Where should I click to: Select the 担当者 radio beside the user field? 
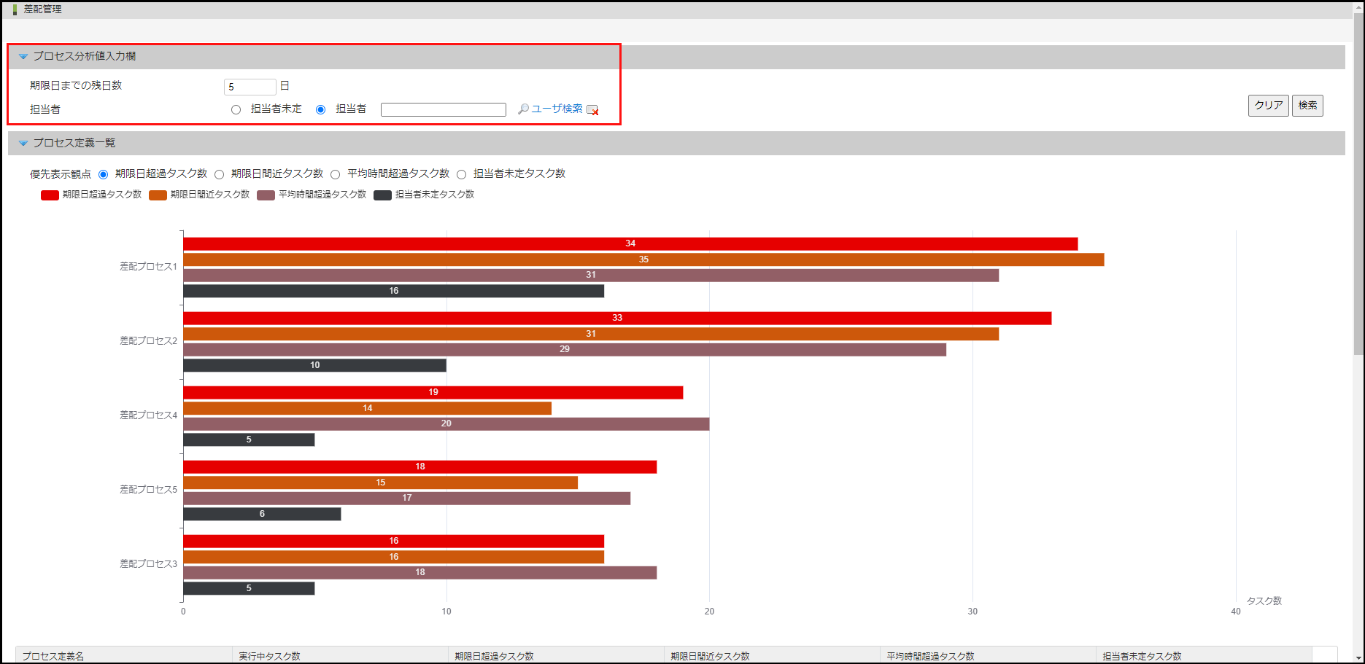320,109
